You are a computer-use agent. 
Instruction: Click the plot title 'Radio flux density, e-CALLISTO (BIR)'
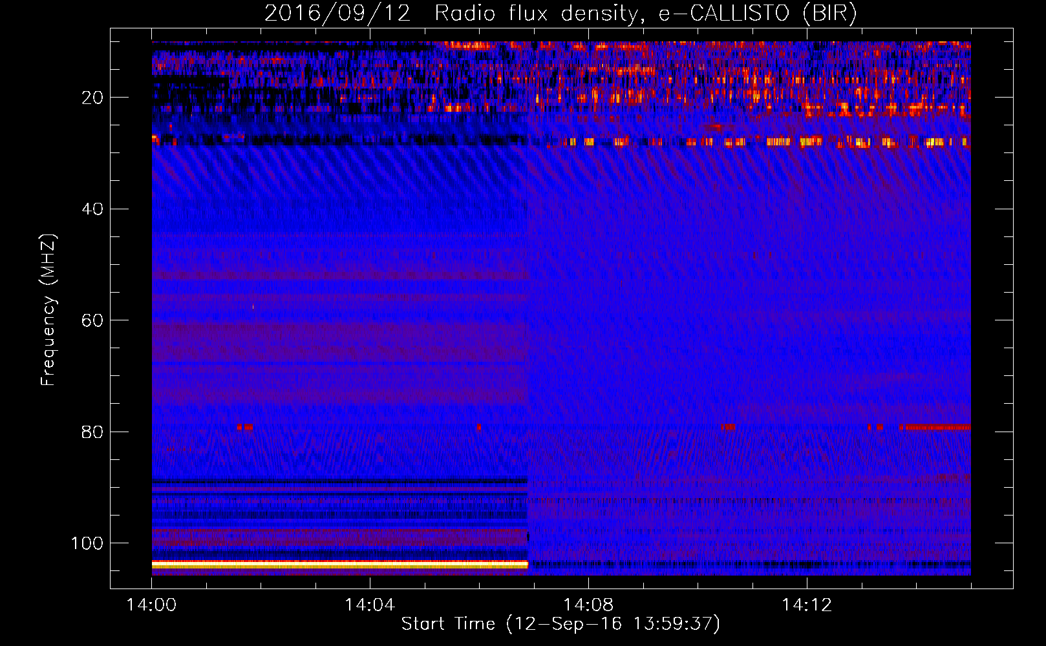(x=645, y=14)
